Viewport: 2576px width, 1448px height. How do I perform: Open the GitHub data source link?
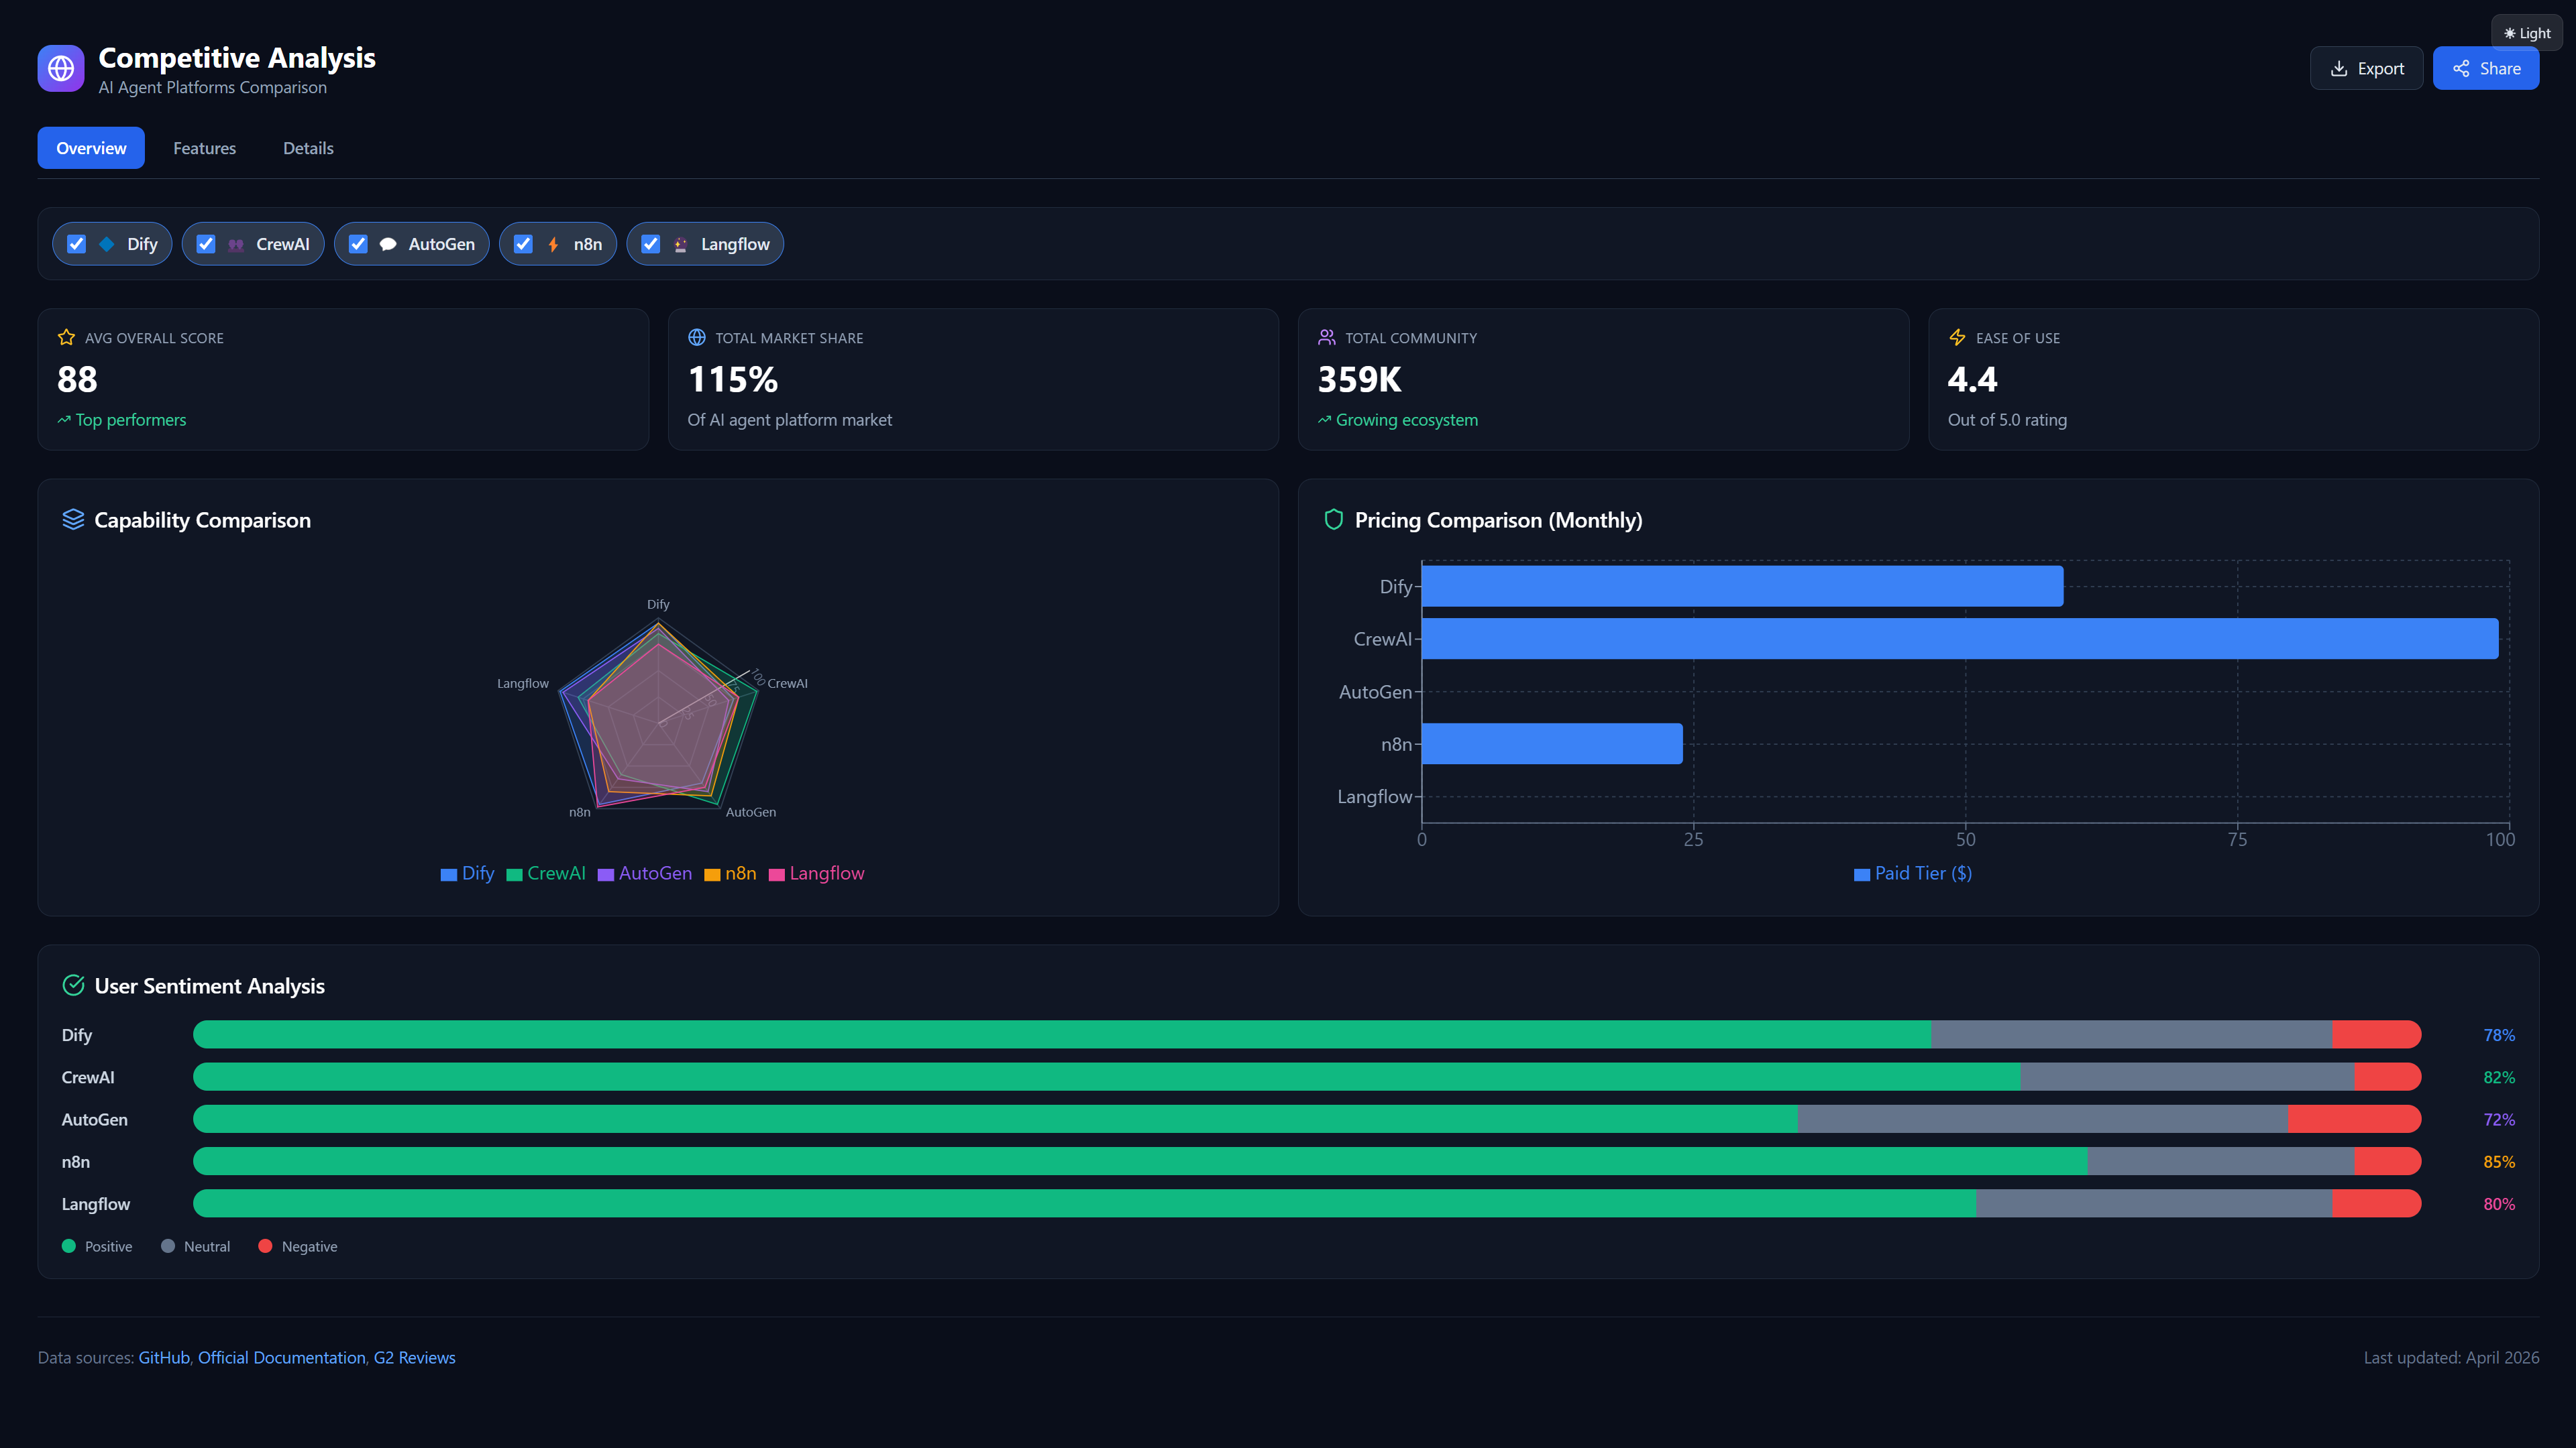point(163,1357)
